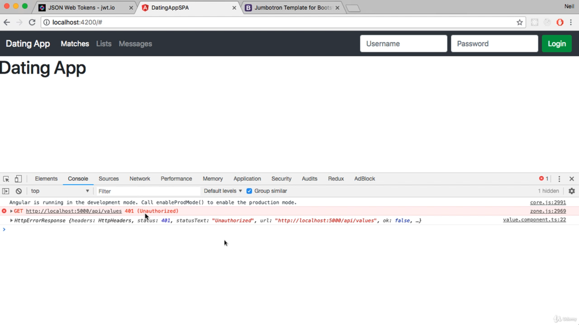Image resolution: width=579 pixels, height=325 pixels.
Task: Open the Performance tab
Action: click(176, 179)
